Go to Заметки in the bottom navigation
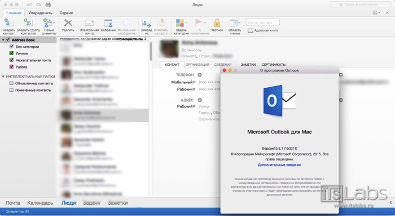395x216 pixels. (117, 202)
